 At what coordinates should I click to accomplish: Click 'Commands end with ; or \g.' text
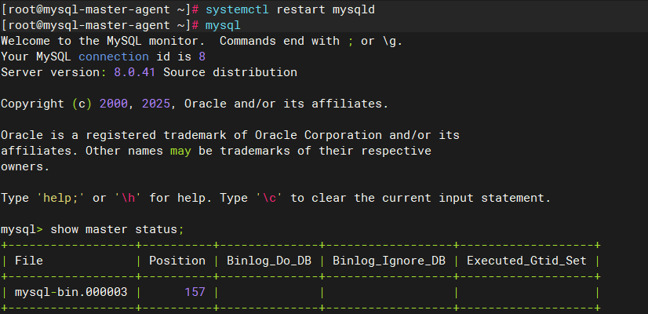(x=311, y=41)
